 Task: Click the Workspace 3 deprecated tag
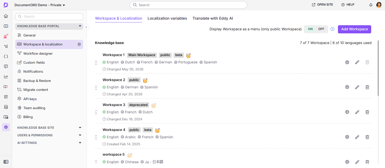click(138, 105)
